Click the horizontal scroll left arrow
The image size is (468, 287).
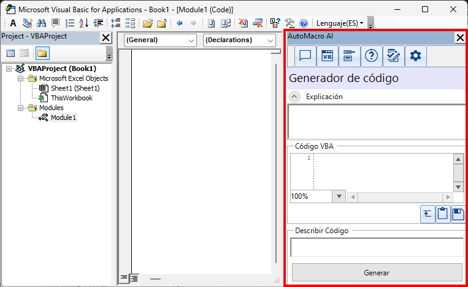[353, 197]
